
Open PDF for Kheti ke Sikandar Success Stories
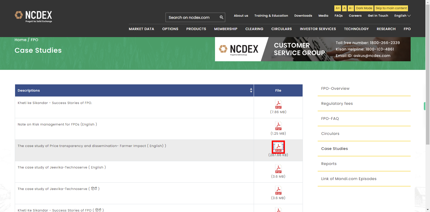pyautogui.click(x=278, y=104)
